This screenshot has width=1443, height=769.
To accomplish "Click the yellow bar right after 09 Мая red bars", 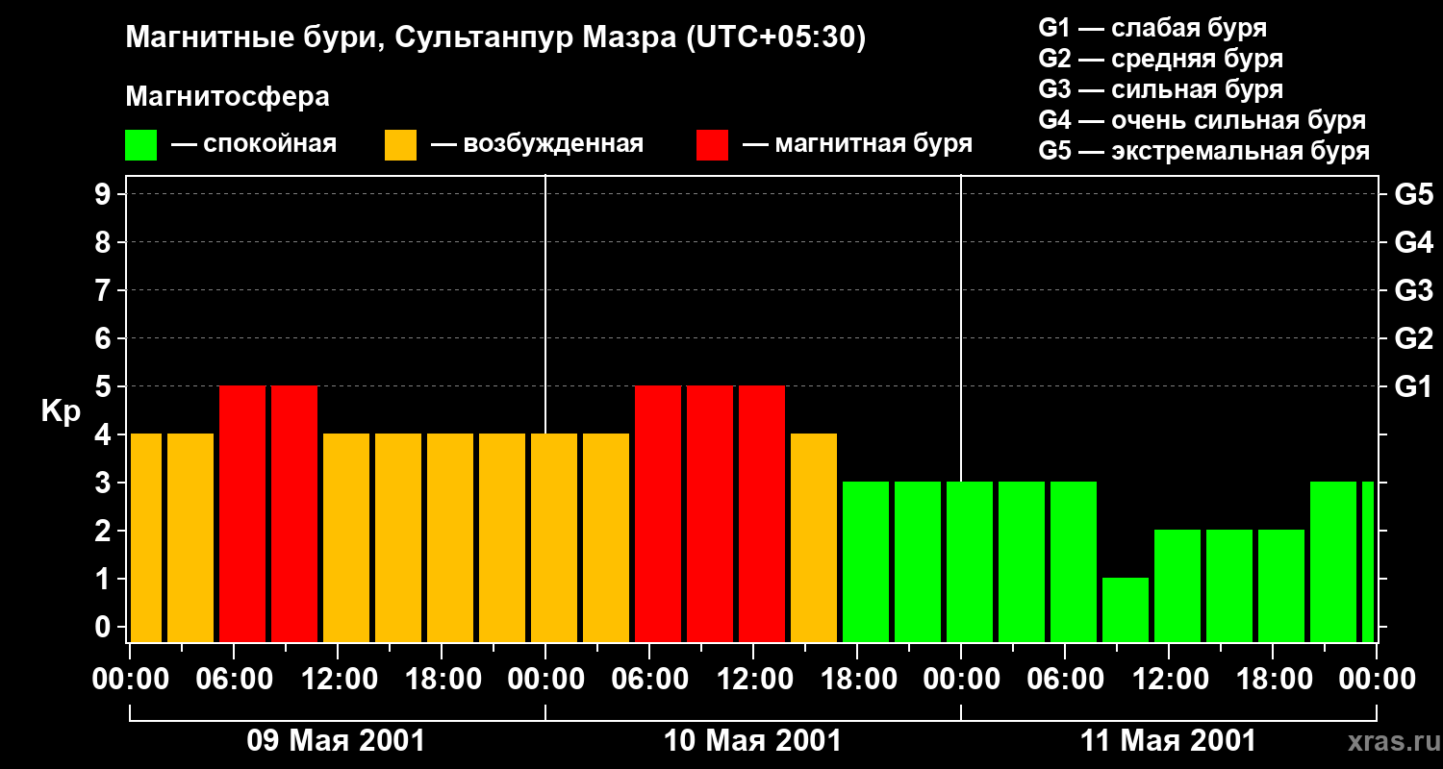I will point(346,537).
